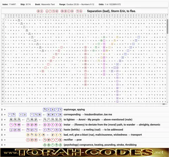Click the blue square letter in grid row 12

[x=139, y=37]
